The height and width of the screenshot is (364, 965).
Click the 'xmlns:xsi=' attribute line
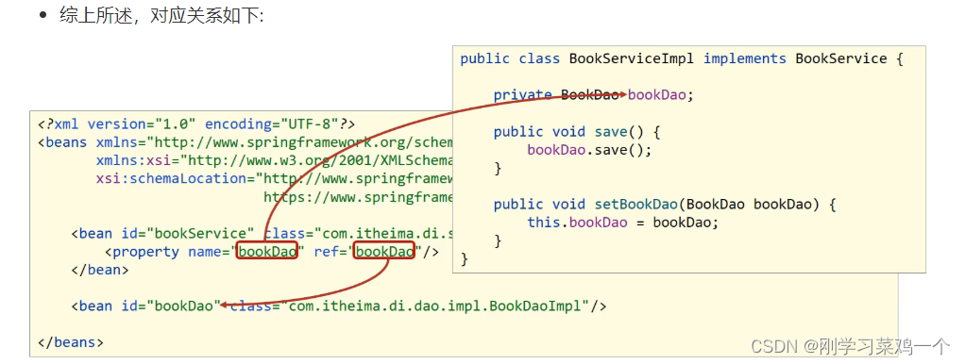click(x=274, y=161)
